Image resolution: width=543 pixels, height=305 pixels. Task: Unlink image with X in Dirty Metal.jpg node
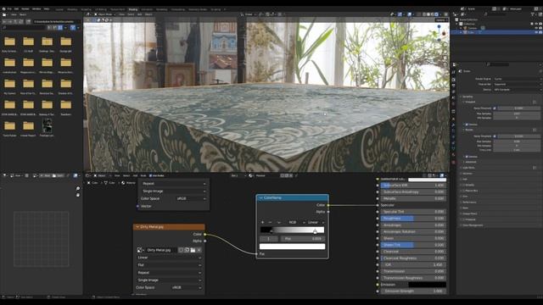click(199, 250)
